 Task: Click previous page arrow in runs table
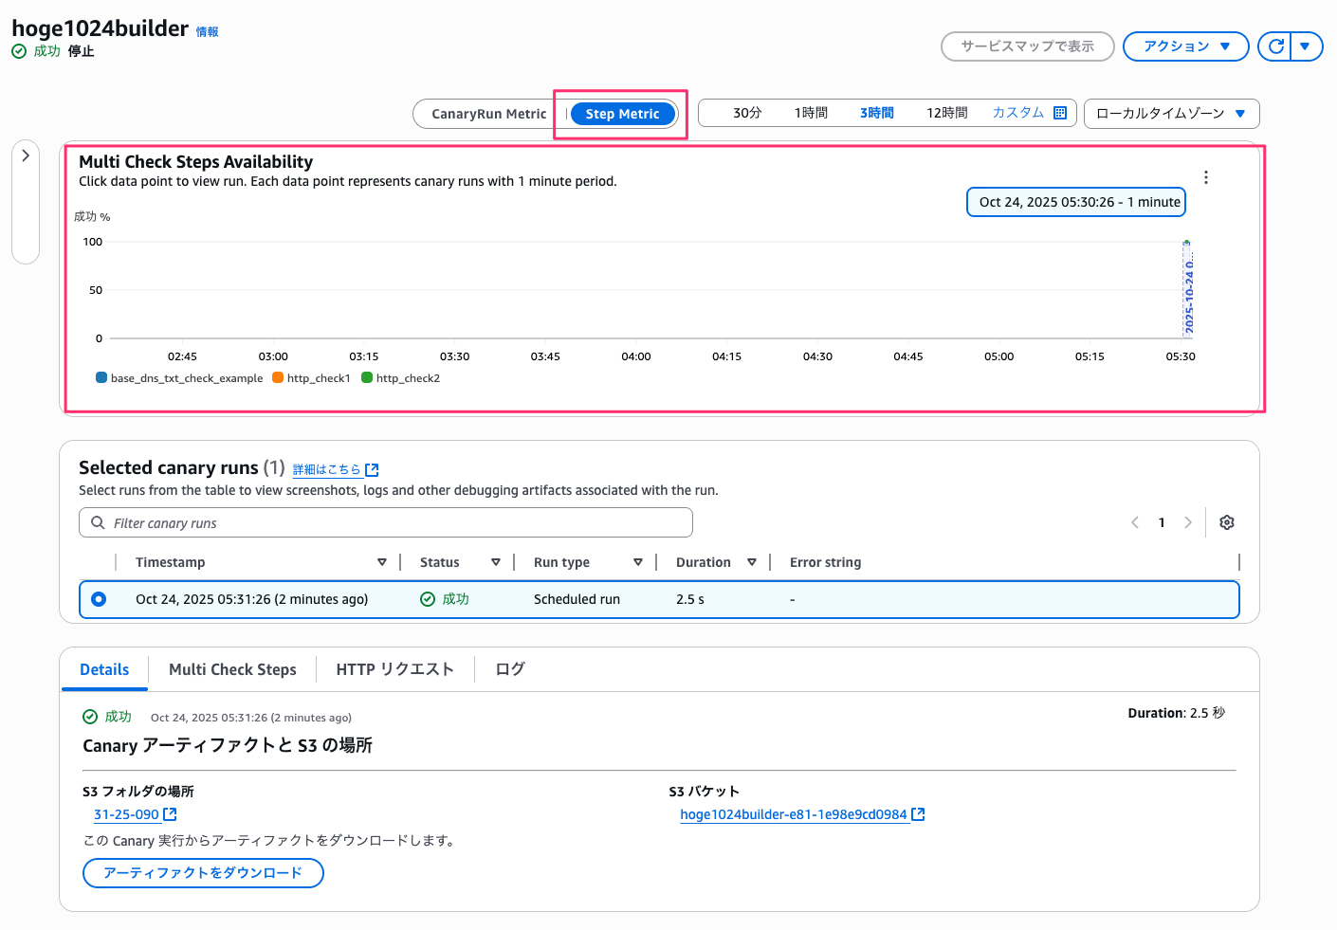[x=1135, y=522]
